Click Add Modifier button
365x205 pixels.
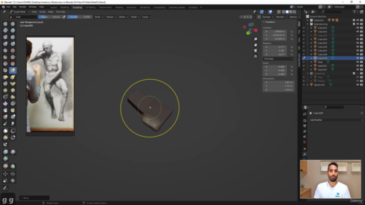pyautogui.click(x=336, y=120)
